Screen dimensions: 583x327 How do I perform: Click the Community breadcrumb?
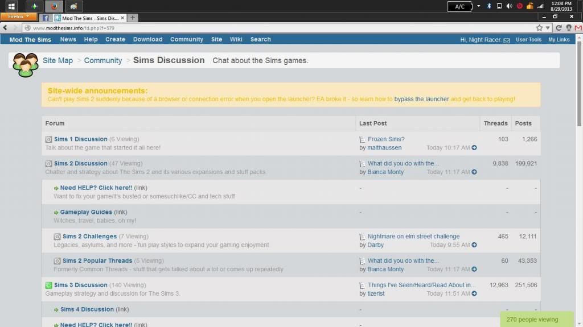103,61
